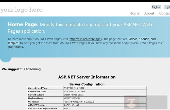This screenshot has width=170, height=110.
Task: Visit the 'our forums' link
Action: pos(15,47)
